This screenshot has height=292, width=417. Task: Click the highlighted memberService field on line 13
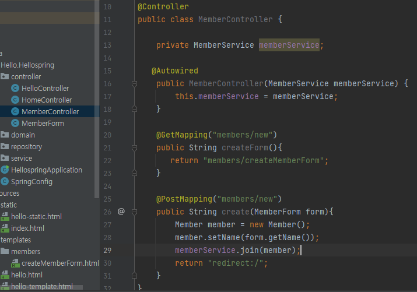click(x=289, y=45)
